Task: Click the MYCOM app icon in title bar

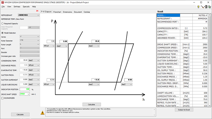Action: 2,2
